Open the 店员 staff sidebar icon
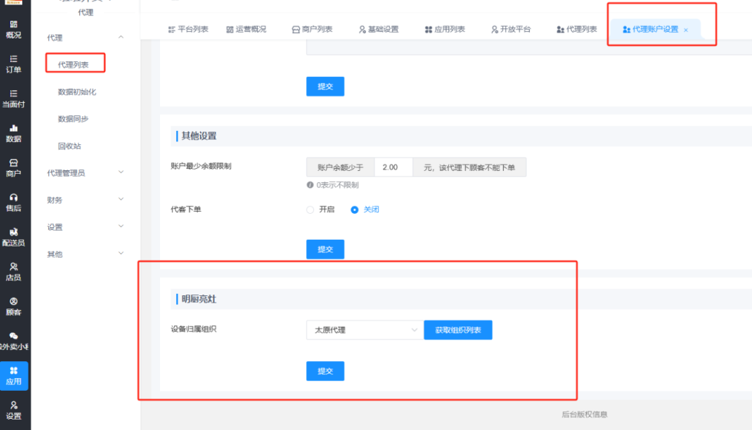 (x=13, y=272)
